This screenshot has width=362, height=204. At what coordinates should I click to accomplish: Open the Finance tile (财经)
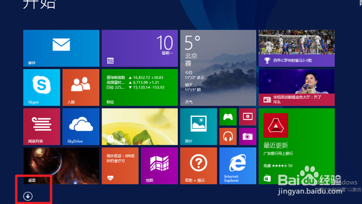pos(140,87)
